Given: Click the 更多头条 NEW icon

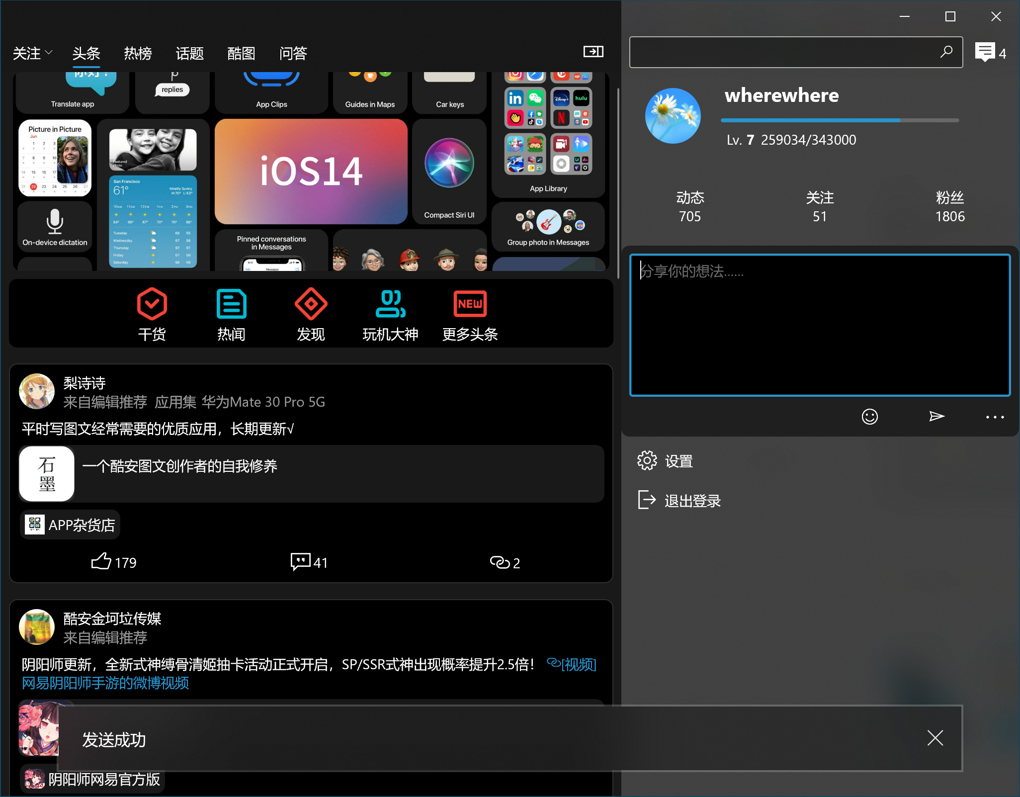Looking at the screenshot, I should point(470,304).
